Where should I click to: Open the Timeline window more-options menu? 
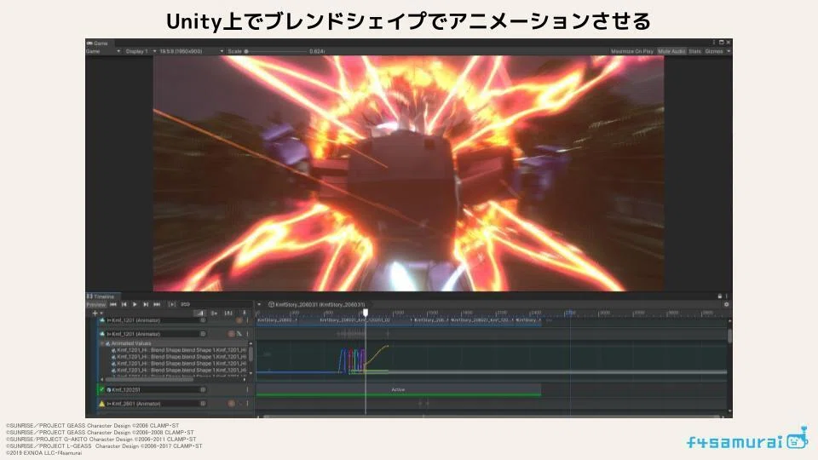(x=727, y=296)
